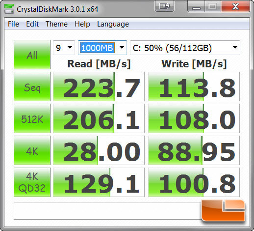Screen dimensions: 254x231
Task: Open the File menu
Action: 13,24
